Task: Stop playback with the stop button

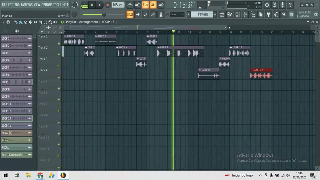Action: tap(99, 5)
